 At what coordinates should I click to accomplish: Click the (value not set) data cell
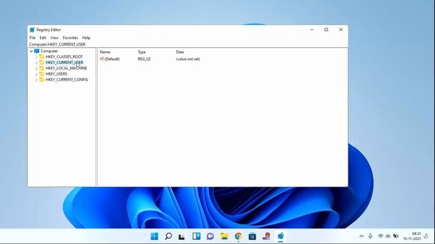coord(188,59)
